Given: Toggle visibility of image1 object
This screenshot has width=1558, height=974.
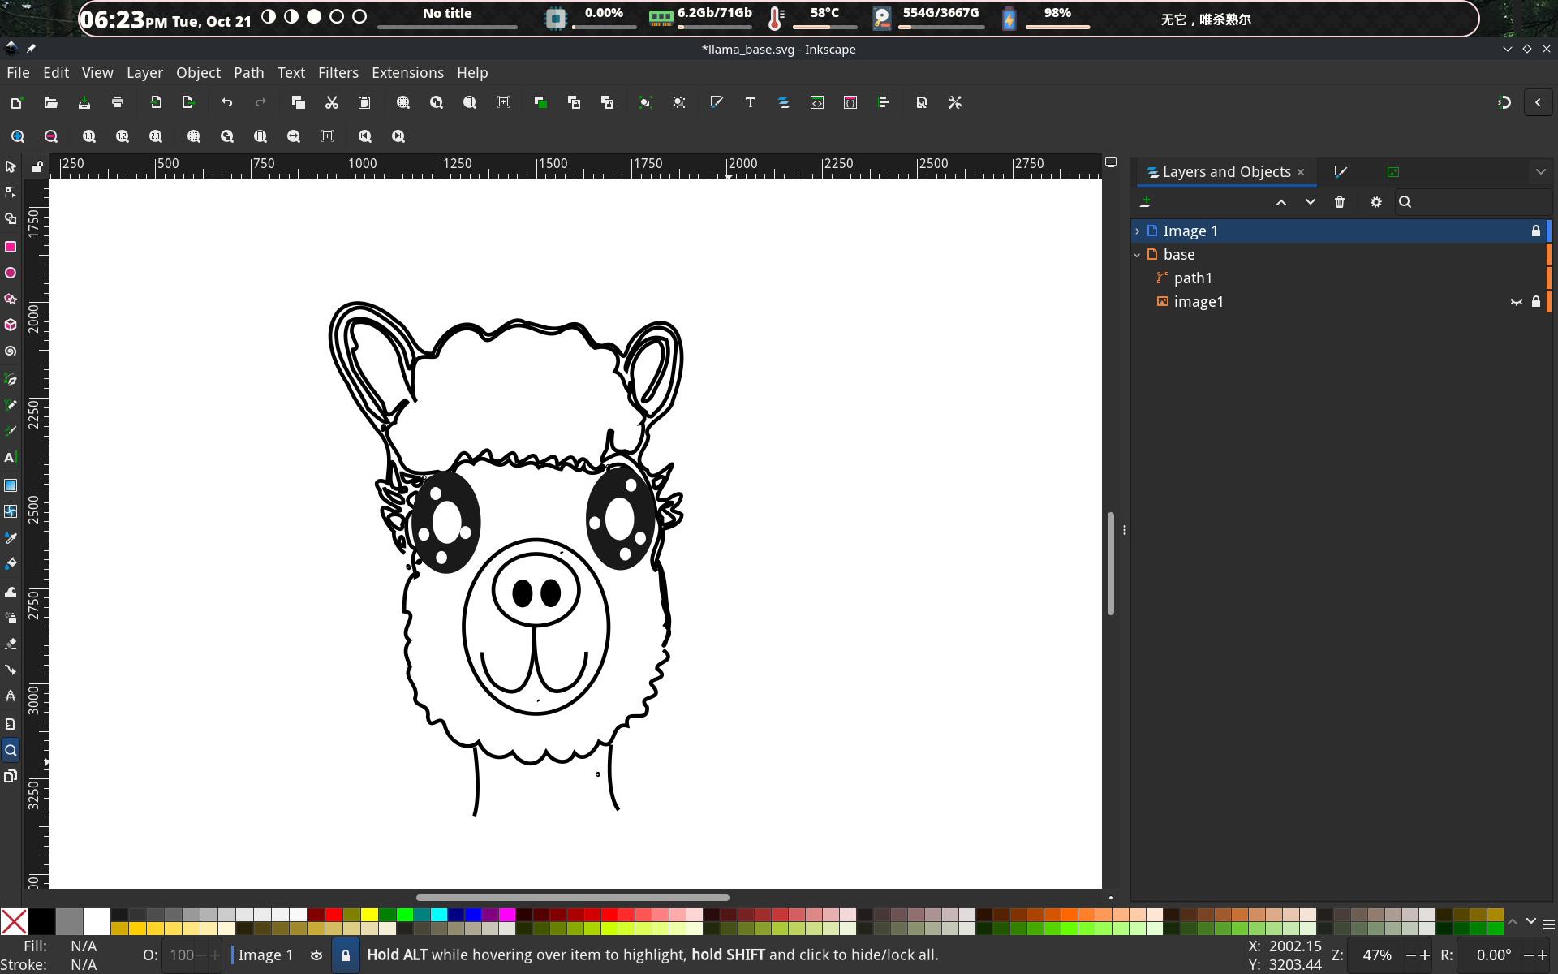Looking at the screenshot, I should coord(1516,302).
